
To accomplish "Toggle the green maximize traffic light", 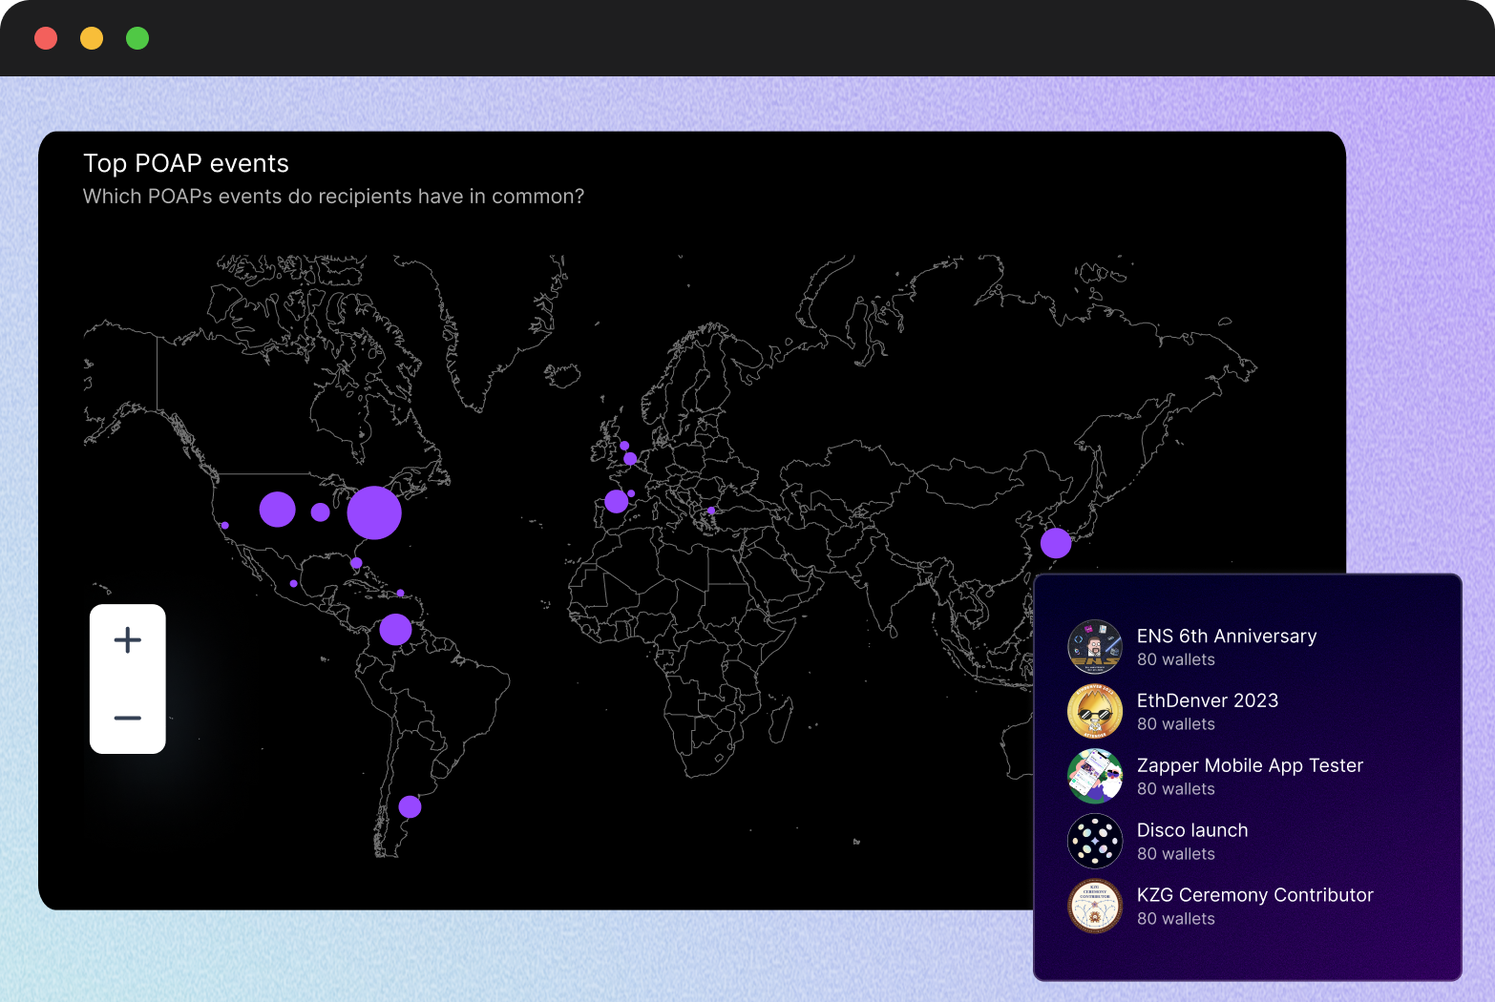I will (x=137, y=38).
